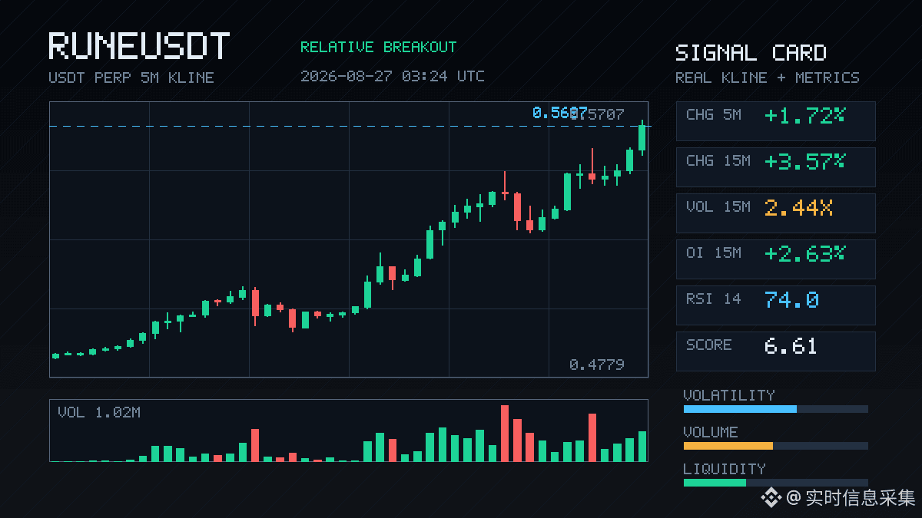Click the RUNEUSDT symbol title

point(139,46)
